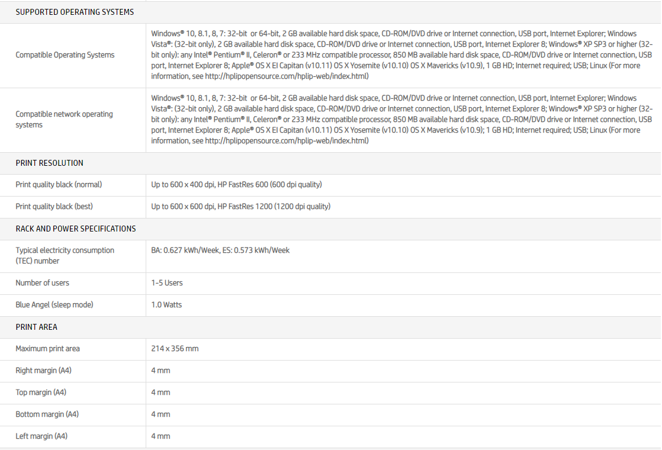Select the Print quality black (normal) label
This screenshot has height=450, width=662.
59,185
